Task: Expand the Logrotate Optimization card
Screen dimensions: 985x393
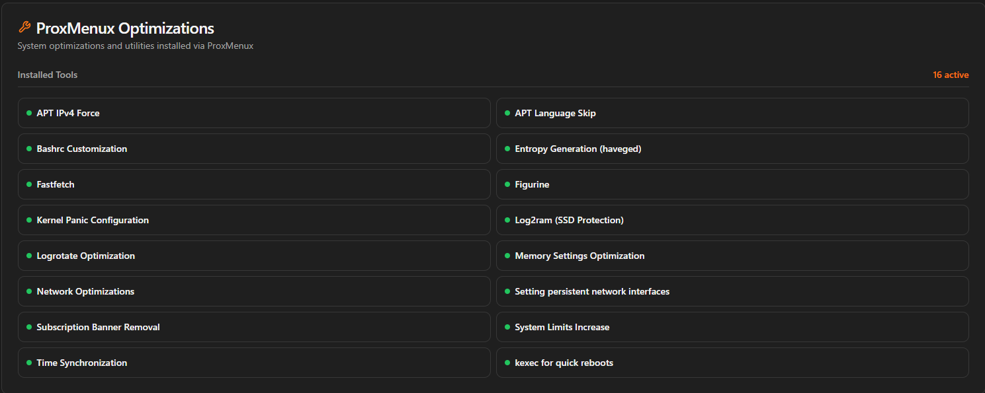Action: [253, 256]
